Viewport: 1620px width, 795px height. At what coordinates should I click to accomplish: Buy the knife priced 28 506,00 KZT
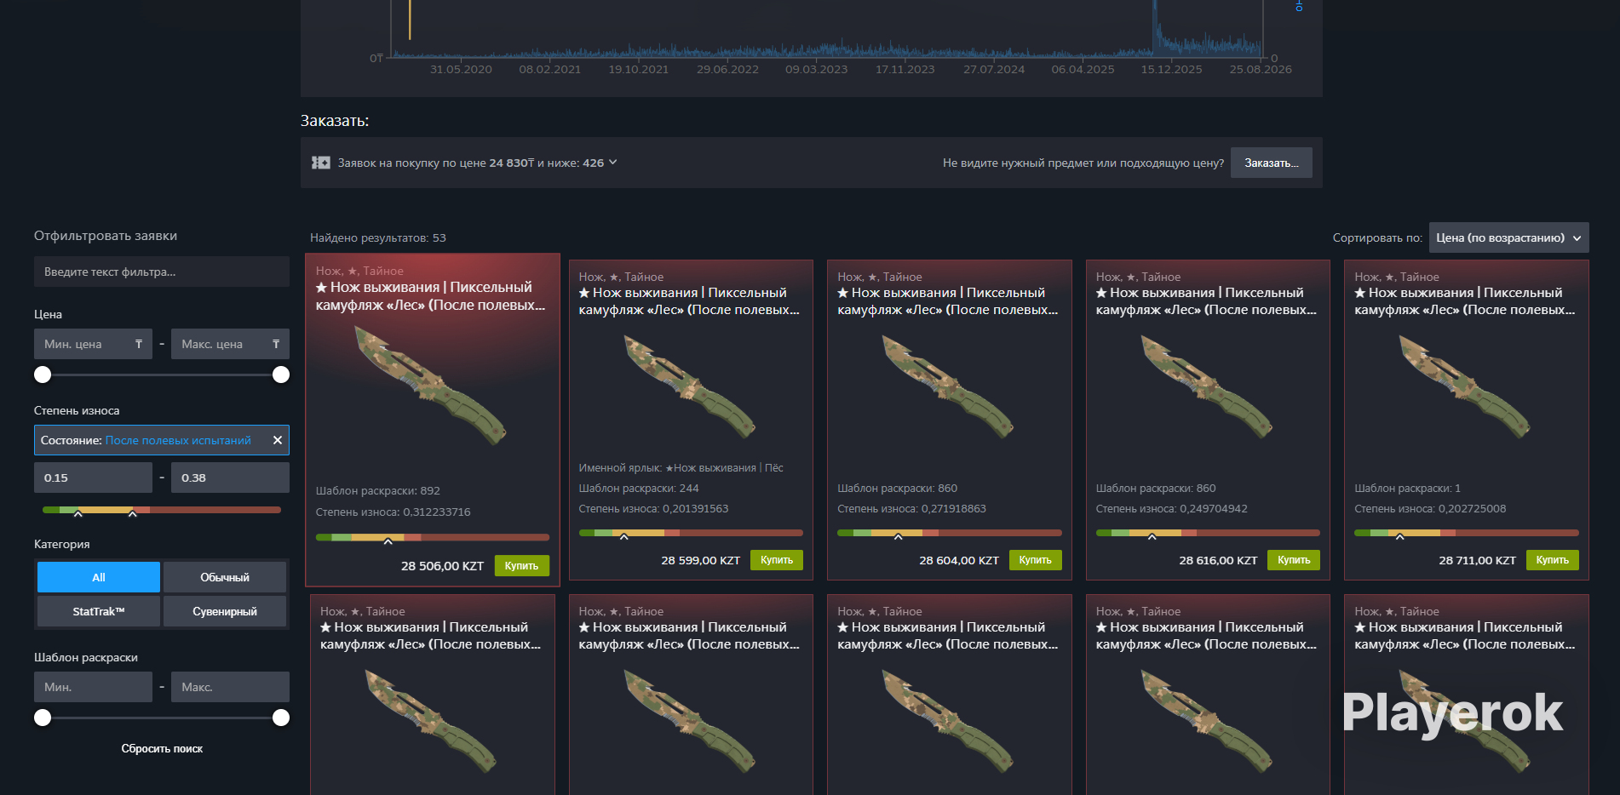coord(521,566)
